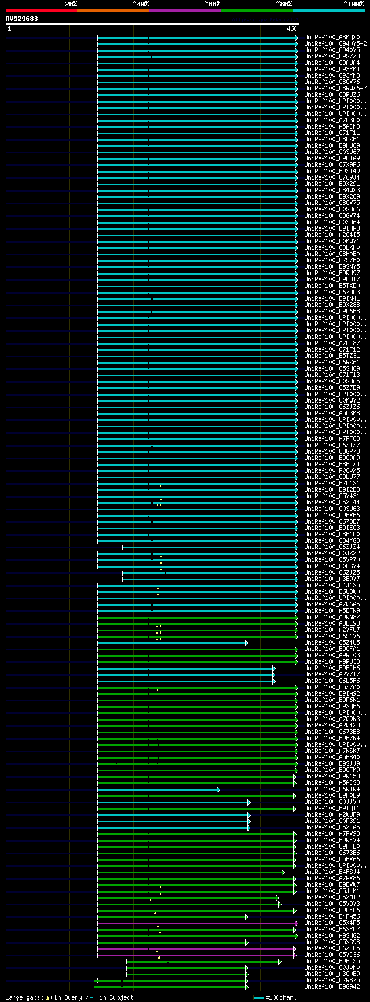The height and width of the screenshot is (1002, 370).
Task: Click the orange identity legend segment
Action: point(113,10)
